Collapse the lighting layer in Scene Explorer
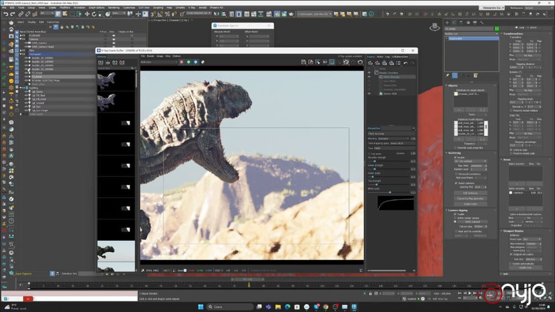The image size is (555, 312). [21, 88]
